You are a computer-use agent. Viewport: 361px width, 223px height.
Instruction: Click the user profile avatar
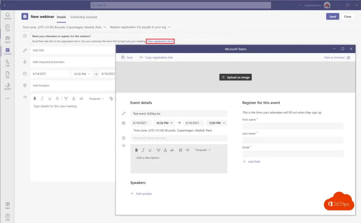(327, 5)
